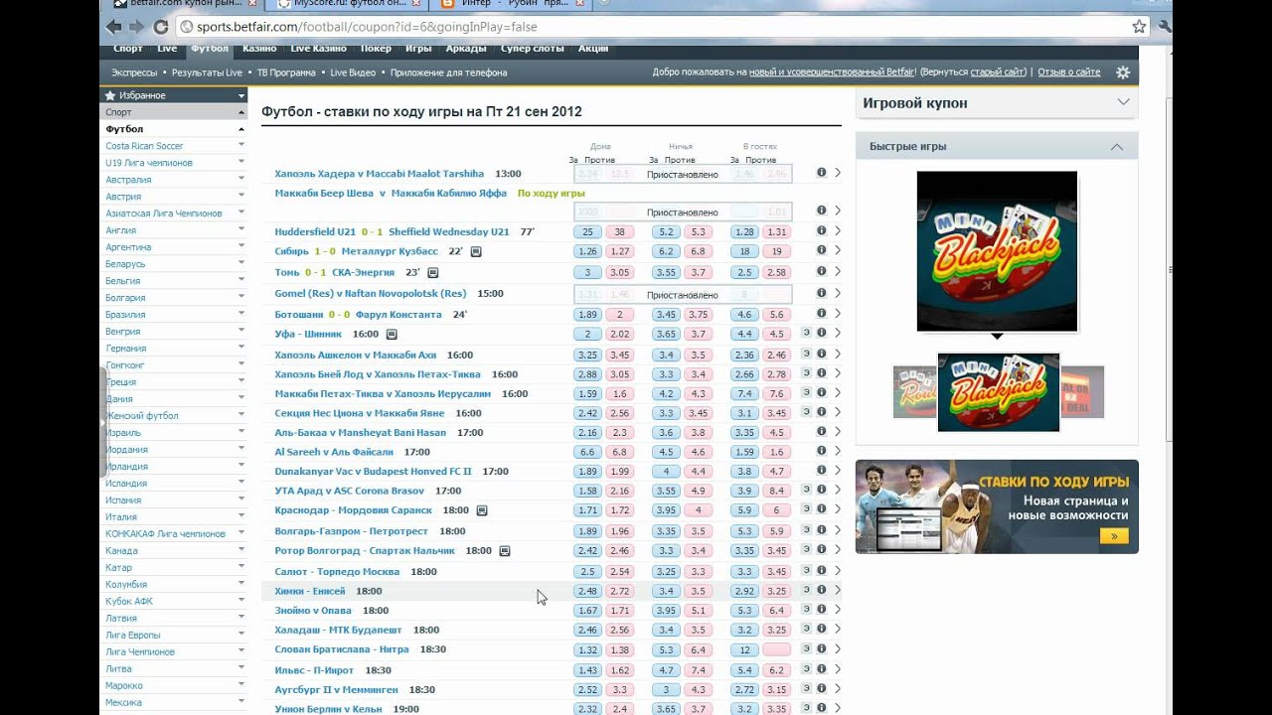Collapse the Игровой купон panel
Viewport: 1272px width, 715px height.
tap(1123, 102)
